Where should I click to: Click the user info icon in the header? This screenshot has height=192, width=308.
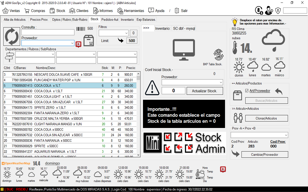[269, 10]
